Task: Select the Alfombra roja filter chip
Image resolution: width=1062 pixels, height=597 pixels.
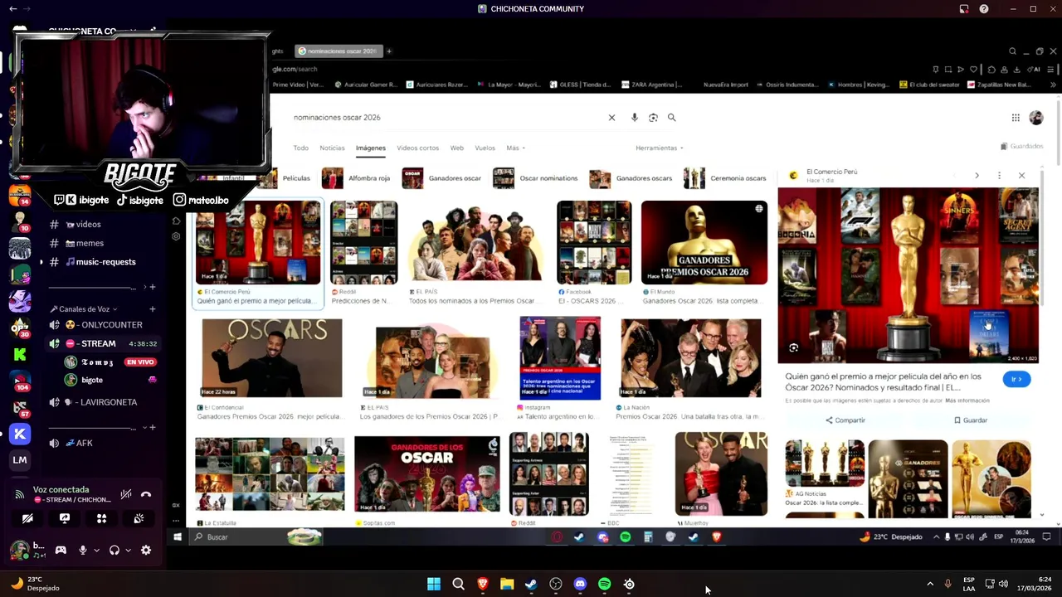Action: pyautogui.click(x=356, y=178)
